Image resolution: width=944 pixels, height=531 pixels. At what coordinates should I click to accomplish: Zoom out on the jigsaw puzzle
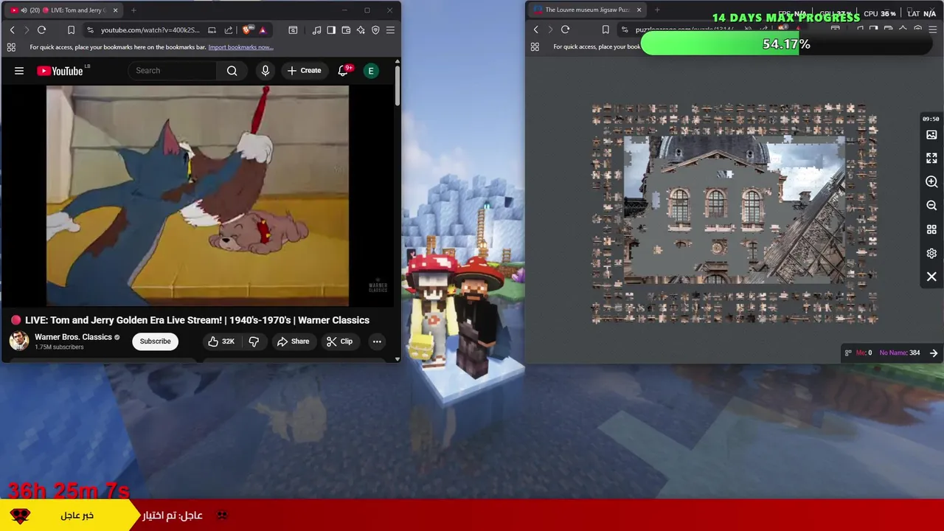point(931,206)
